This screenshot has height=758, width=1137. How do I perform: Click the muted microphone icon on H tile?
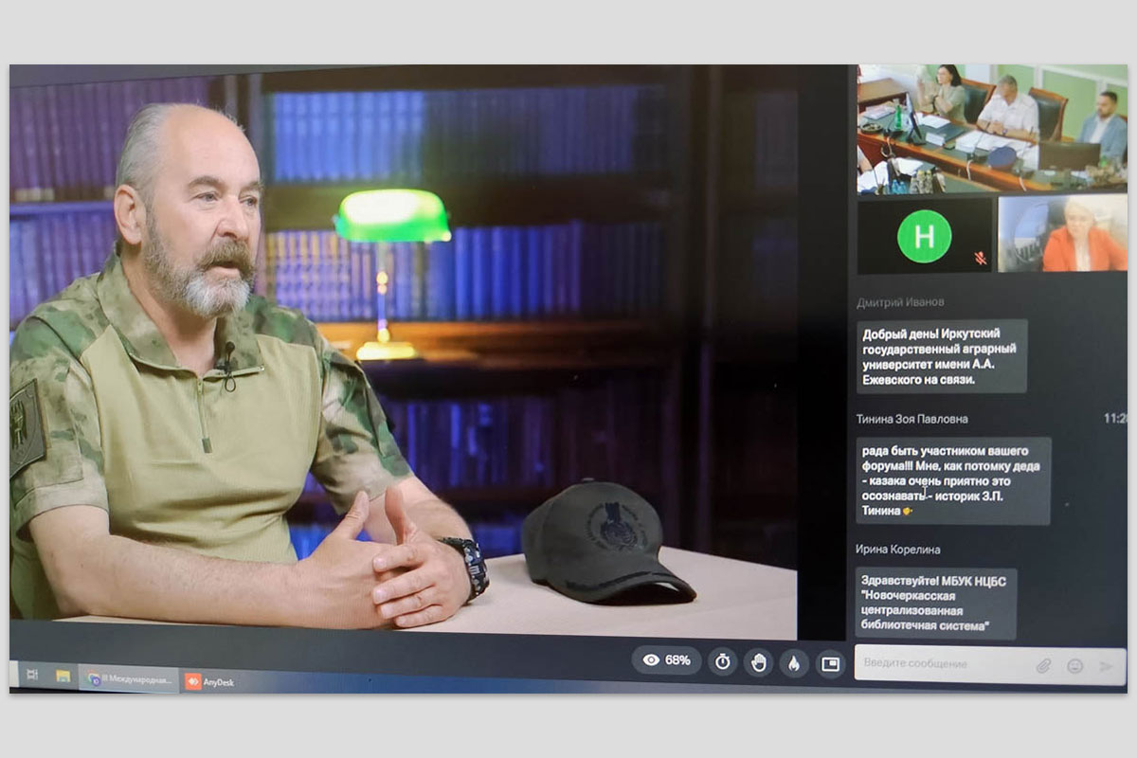tap(980, 258)
